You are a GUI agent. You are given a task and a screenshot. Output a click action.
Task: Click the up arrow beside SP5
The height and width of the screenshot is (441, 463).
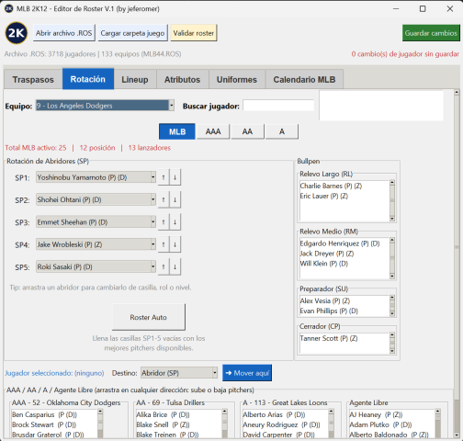(x=164, y=266)
